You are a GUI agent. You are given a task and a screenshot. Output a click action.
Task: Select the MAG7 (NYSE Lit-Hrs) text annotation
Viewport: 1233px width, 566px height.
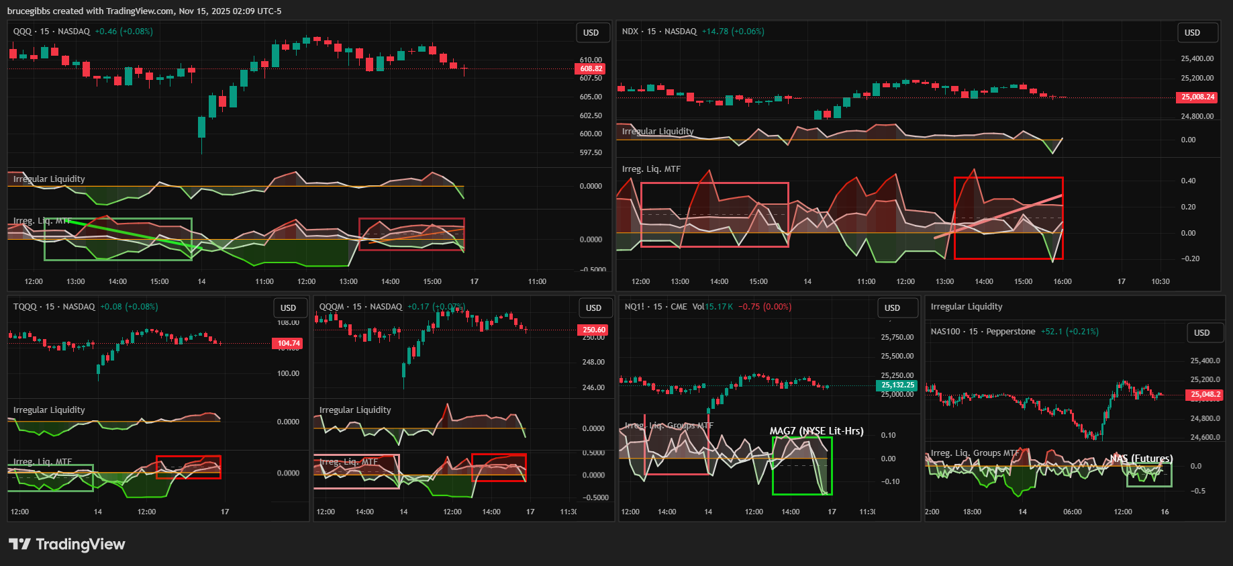click(816, 431)
